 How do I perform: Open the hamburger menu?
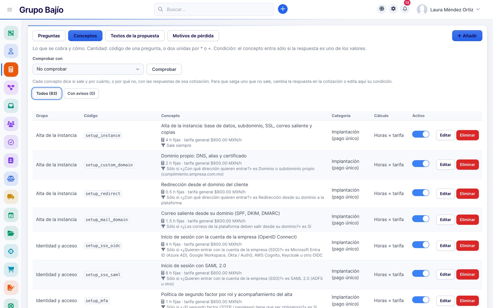(x=10, y=10)
